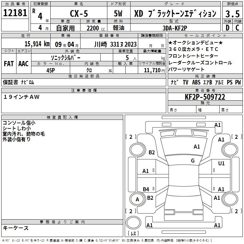Click the recycle deposit 11,710円
Viewport: 244px width, 244px height.
[154, 70]
